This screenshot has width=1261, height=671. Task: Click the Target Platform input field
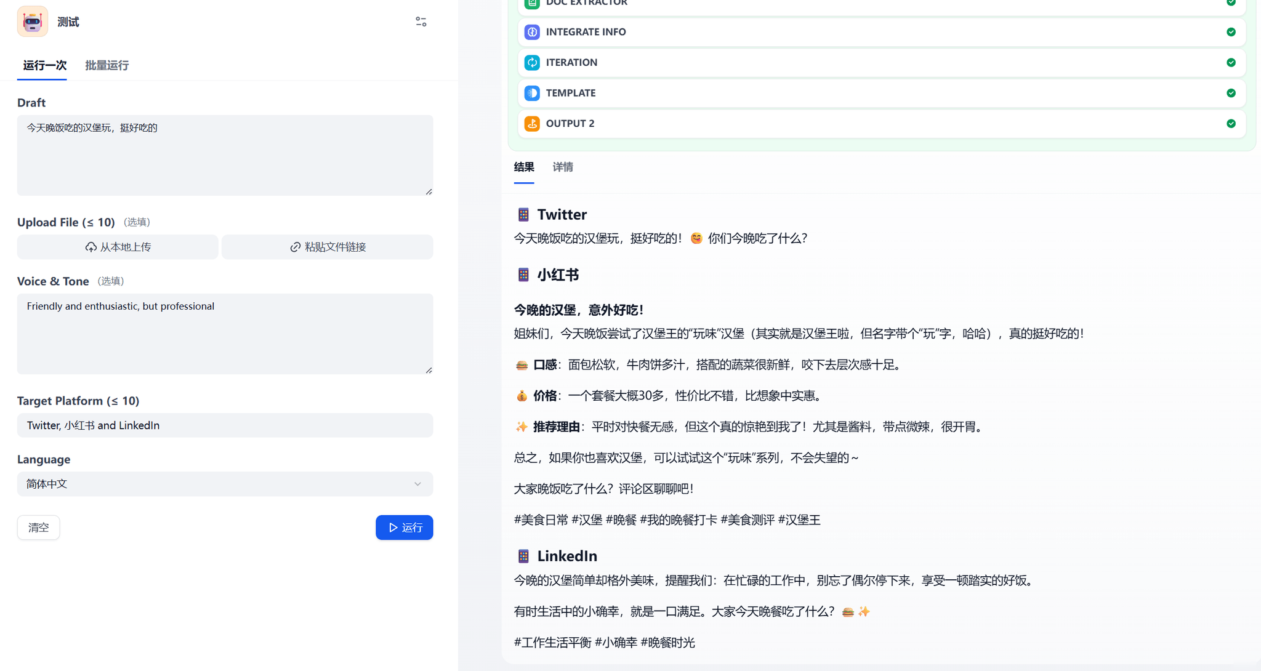pyautogui.click(x=225, y=425)
